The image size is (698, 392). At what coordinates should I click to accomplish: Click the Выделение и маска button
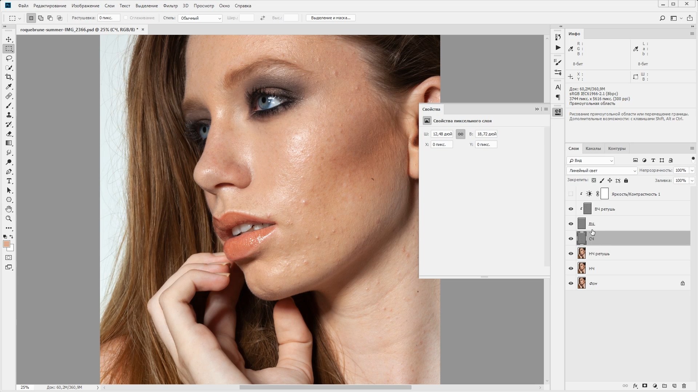coord(331,18)
